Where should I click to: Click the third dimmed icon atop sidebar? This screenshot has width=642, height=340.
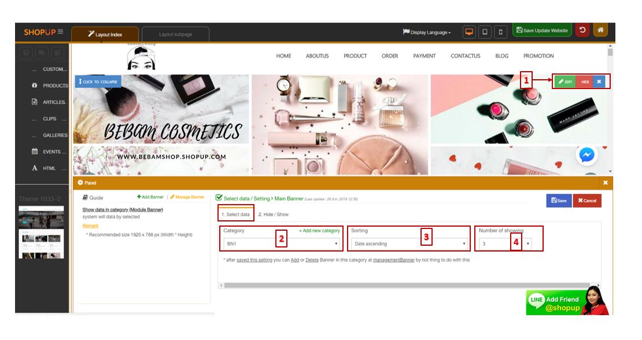[58, 53]
